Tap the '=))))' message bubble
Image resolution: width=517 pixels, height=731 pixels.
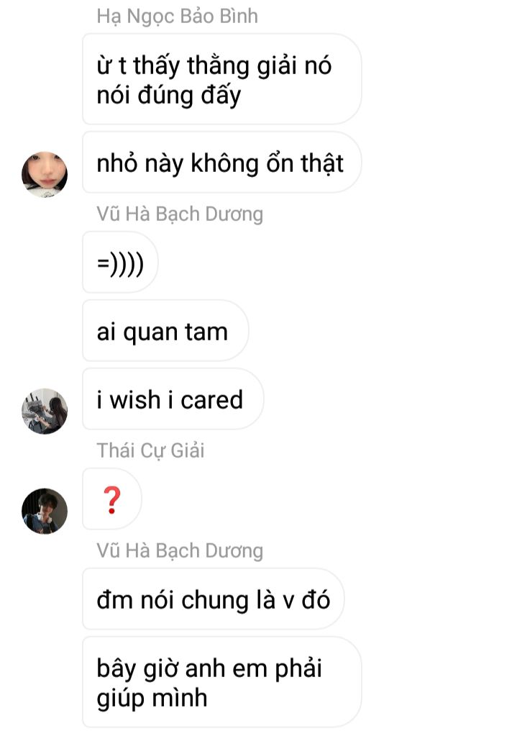click(x=120, y=263)
